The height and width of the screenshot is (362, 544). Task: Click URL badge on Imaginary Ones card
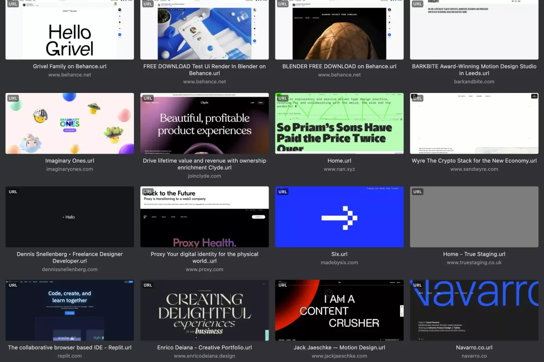13,98
